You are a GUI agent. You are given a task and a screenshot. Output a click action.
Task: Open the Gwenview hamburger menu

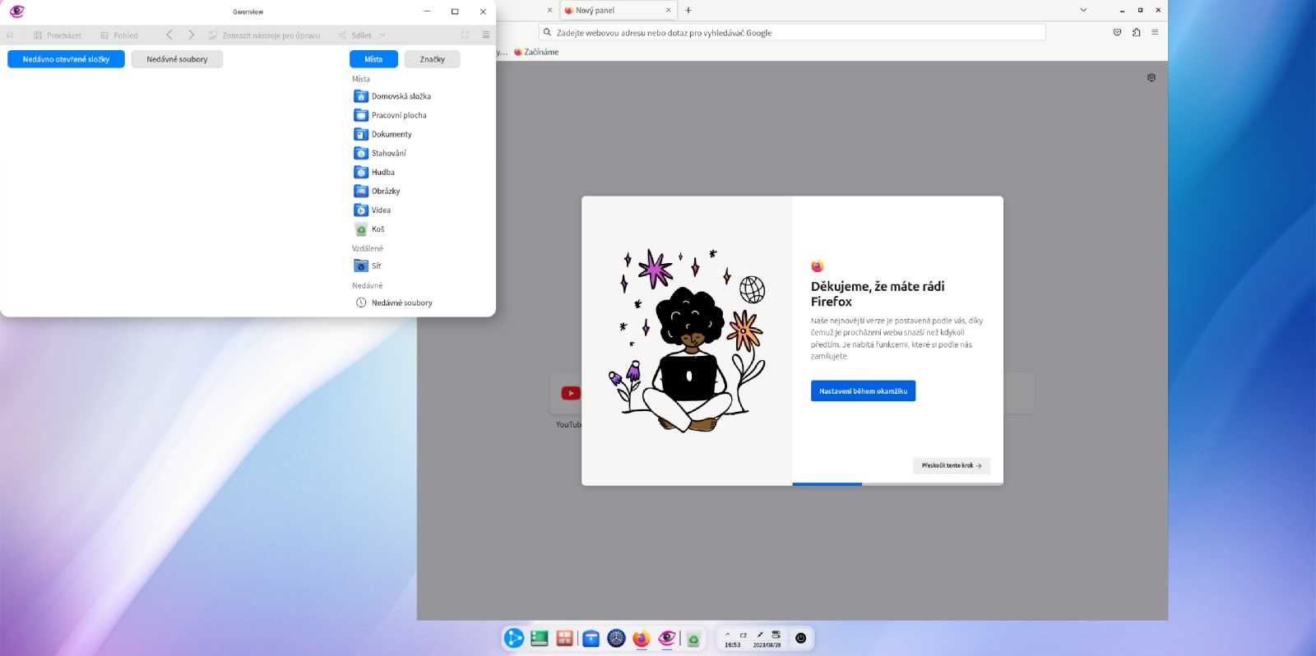(486, 35)
